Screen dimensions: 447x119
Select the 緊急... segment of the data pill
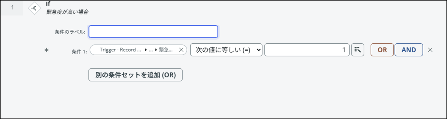pyautogui.click(x=166, y=50)
